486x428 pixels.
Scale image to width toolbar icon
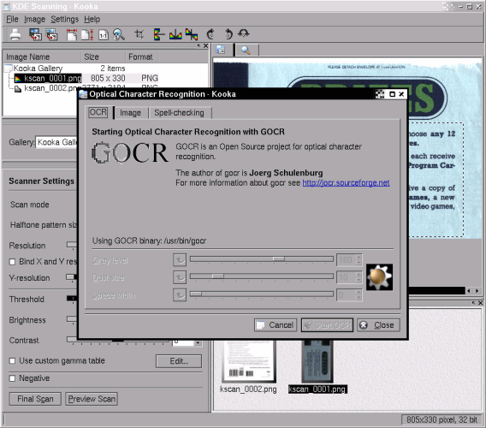coord(72,34)
